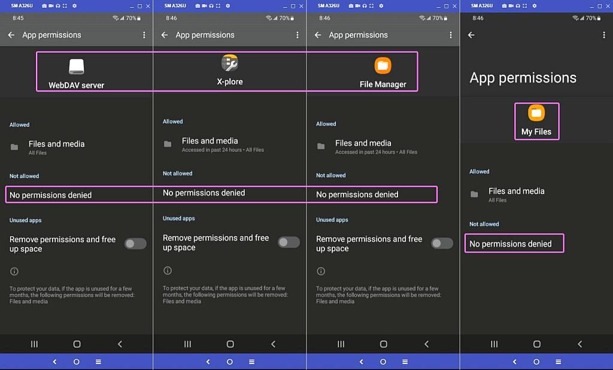This screenshot has height=370, width=613.
Task: Click headphones icon in File Manager window title bar
Action: [x=365, y=6]
